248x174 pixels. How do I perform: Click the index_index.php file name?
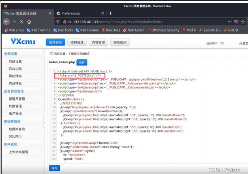click(x=62, y=62)
